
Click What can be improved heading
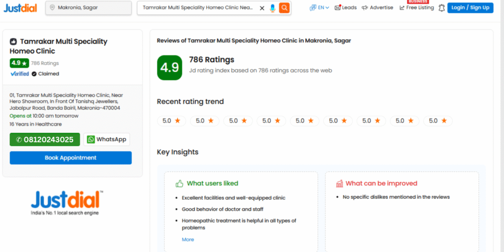(x=381, y=184)
